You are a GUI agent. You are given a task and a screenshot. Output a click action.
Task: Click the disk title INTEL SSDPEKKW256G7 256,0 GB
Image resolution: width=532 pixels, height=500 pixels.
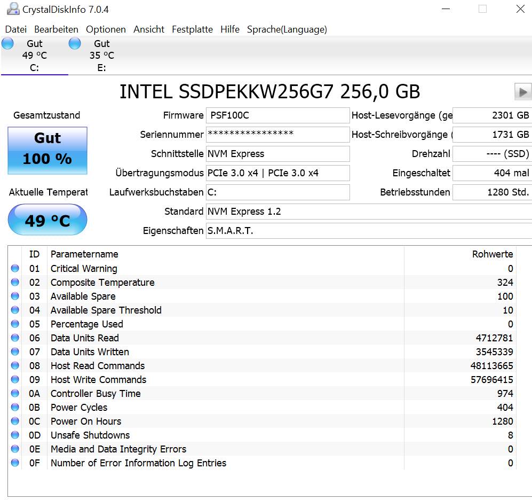coord(269,92)
